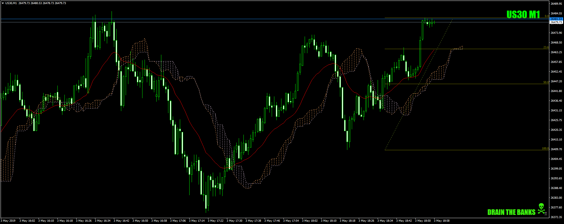Click the 3 May 18:58 time label

(442, 221)
